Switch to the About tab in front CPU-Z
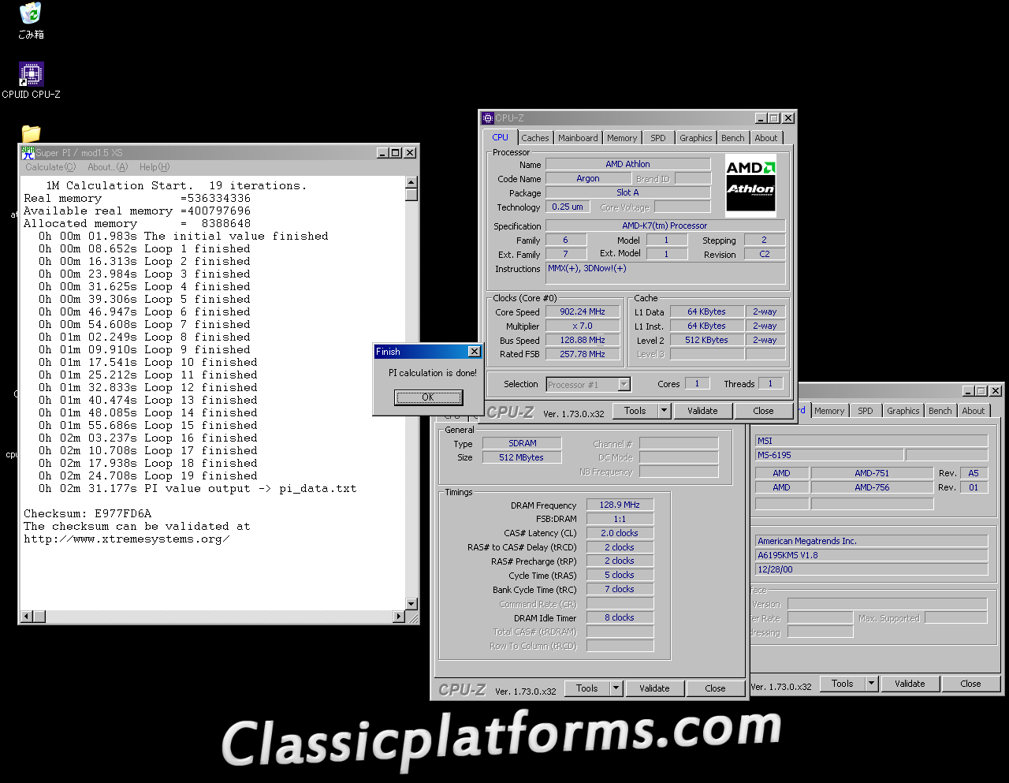Image resolution: width=1009 pixels, height=783 pixels. 766,138
